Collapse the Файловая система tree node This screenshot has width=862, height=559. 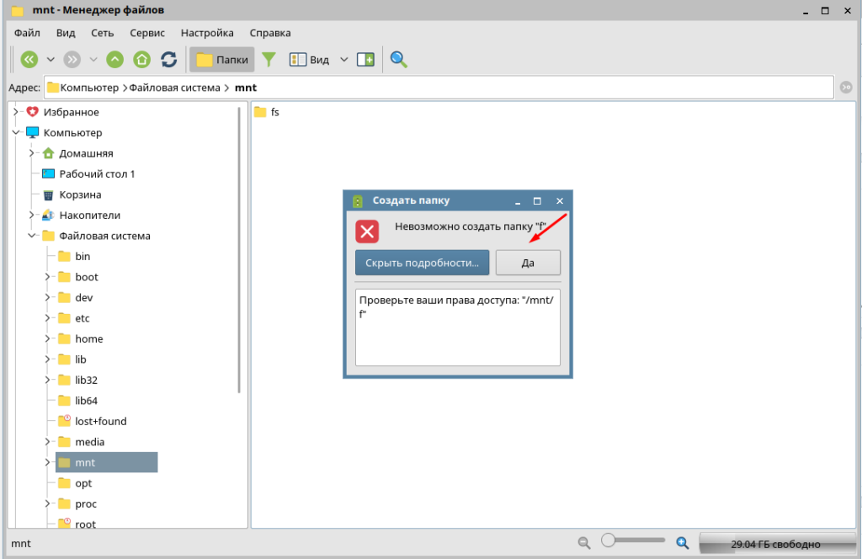[x=32, y=236]
